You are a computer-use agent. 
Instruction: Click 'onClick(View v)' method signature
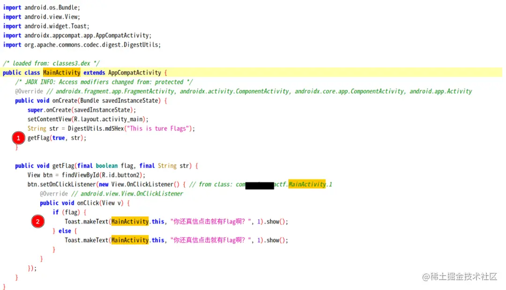point(100,203)
